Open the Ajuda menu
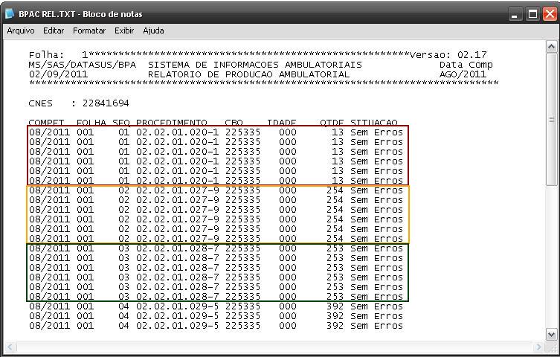The height and width of the screenshot is (357, 560). (x=153, y=30)
